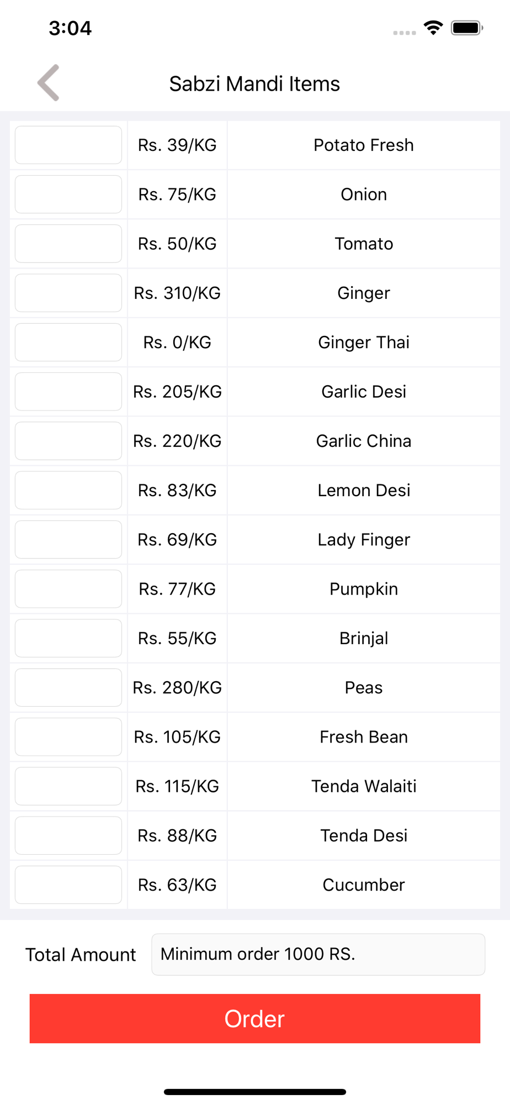Tap the Lemon Desi quantity input
This screenshot has width=510, height=1105.
(x=68, y=490)
